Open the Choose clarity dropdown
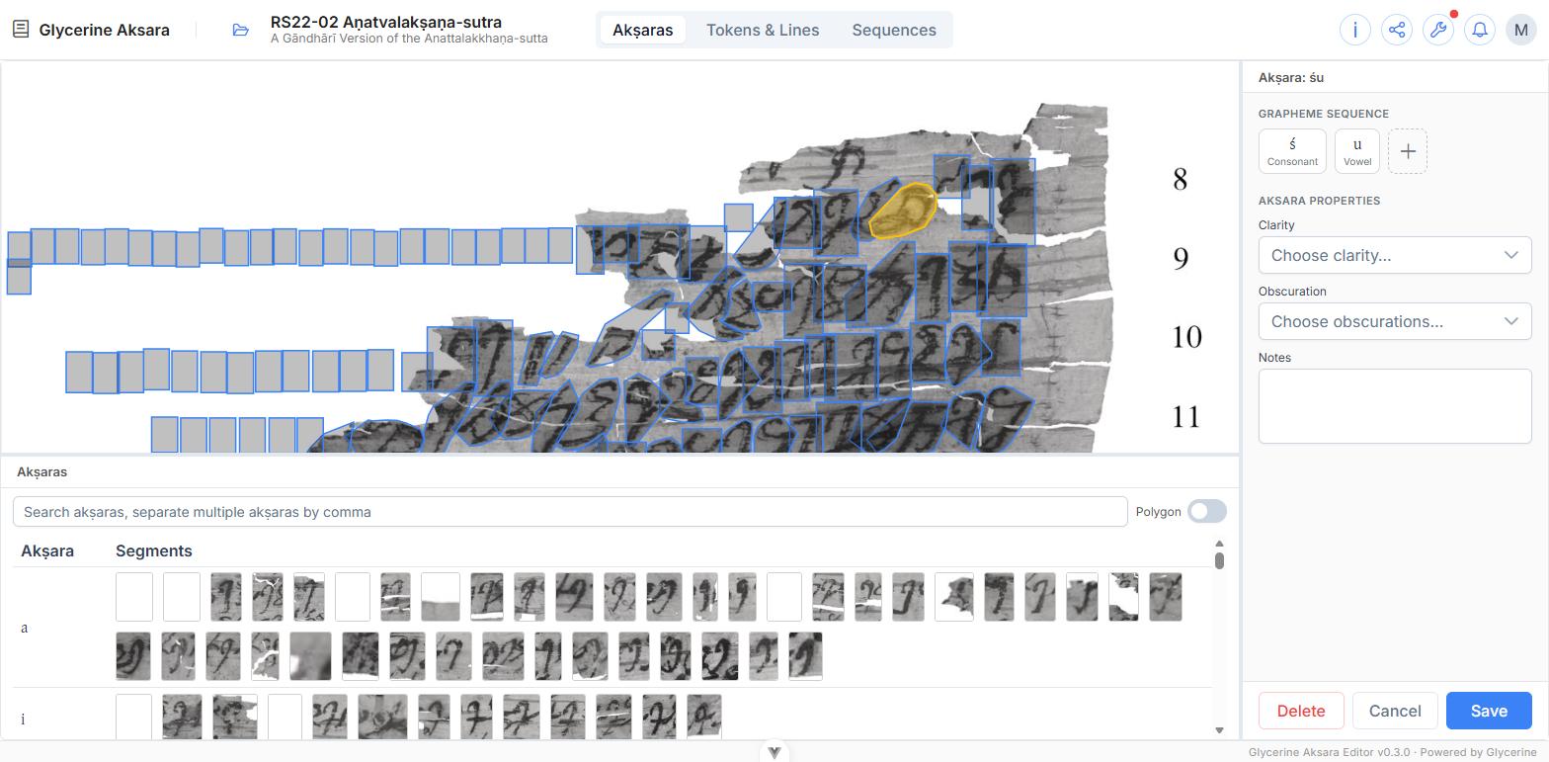 pyautogui.click(x=1395, y=255)
